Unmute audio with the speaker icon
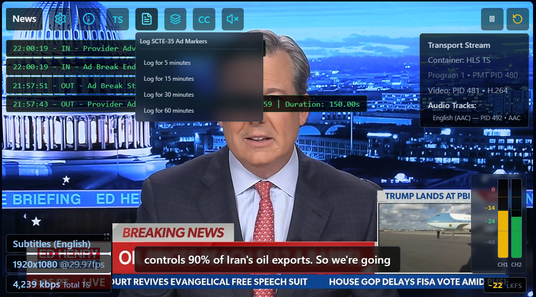The height and width of the screenshot is (297, 536). [232, 19]
